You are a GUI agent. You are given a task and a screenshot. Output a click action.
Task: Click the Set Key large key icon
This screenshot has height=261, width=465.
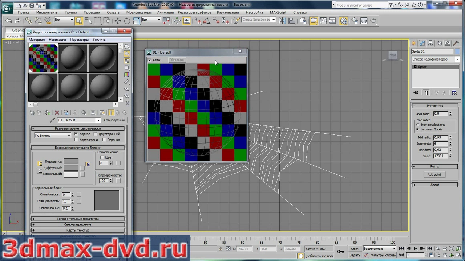340,252
